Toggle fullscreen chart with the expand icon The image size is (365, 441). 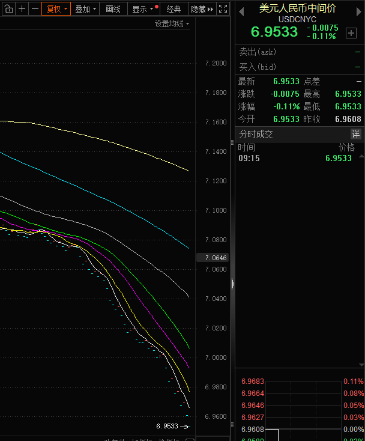[223, 9]
